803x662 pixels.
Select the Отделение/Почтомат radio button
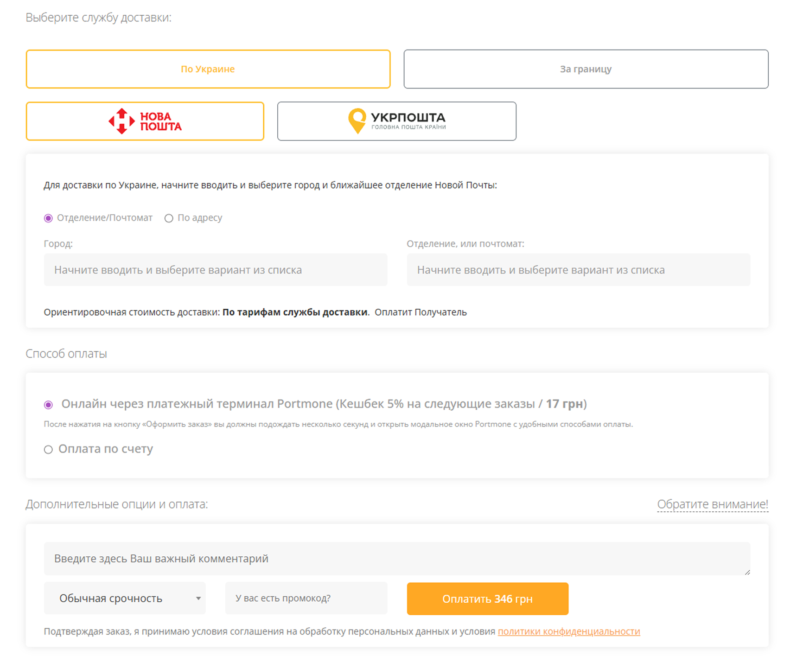point(48,218)
